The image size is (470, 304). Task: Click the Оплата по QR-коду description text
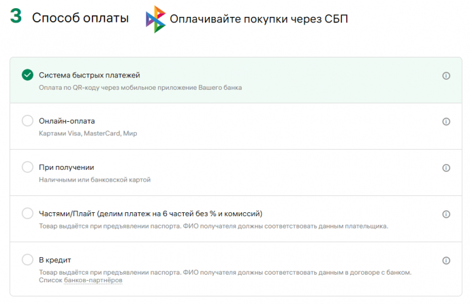(x=140, y=88)
